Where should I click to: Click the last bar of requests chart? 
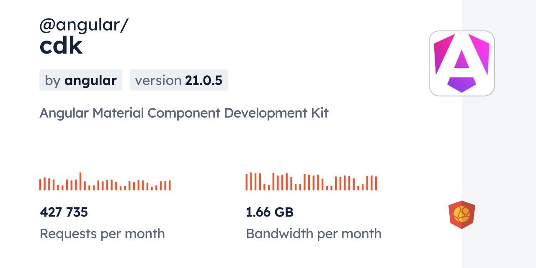click(x=170, y=185)
